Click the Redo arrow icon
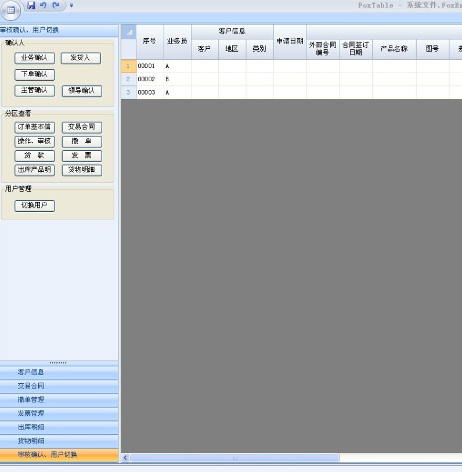This screenshot has width=462, height=472. [55, 5]
